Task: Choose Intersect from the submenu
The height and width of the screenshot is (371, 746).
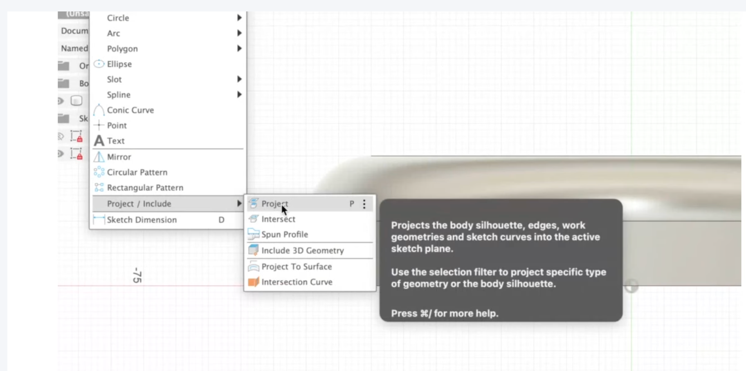Action: pos(310,219)
